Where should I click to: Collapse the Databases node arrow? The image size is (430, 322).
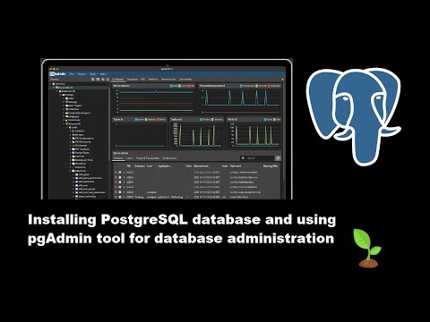57,91
